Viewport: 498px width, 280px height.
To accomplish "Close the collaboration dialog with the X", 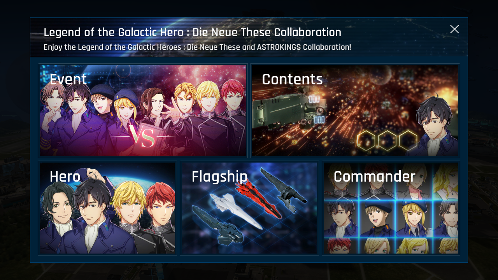I will (454, 29).
